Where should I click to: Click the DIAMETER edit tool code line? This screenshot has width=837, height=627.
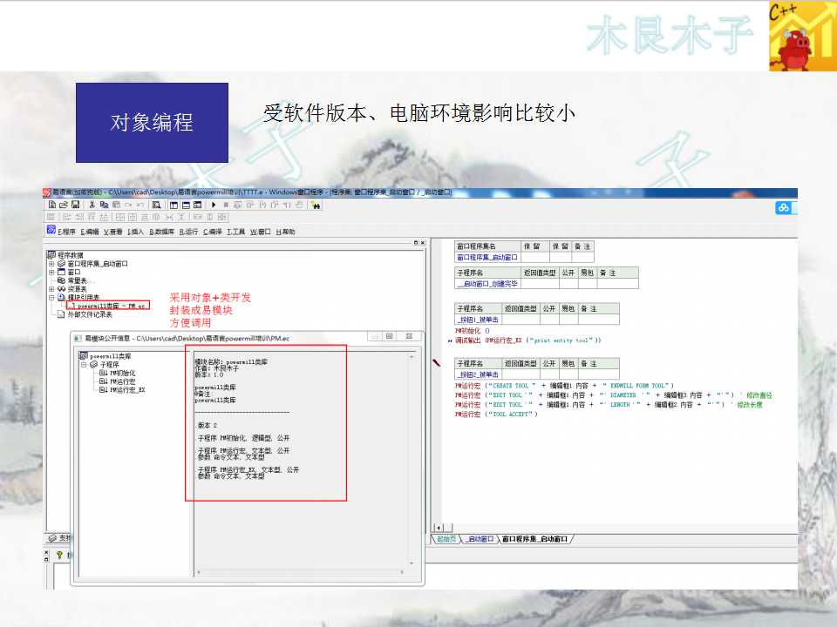[613, 395]
